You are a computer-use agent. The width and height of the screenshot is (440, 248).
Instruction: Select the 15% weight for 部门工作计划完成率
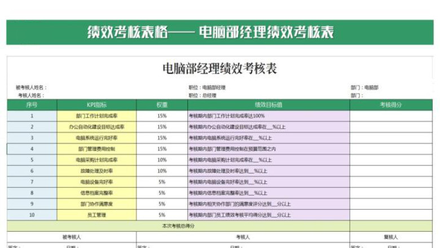click(162, 116)
